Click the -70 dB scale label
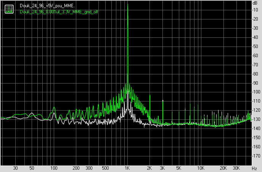 click(256, 65)
